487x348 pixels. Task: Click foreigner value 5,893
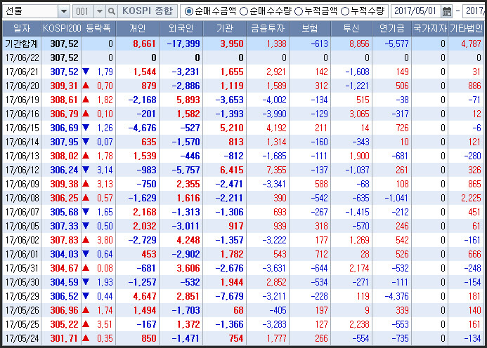(188, 100)
